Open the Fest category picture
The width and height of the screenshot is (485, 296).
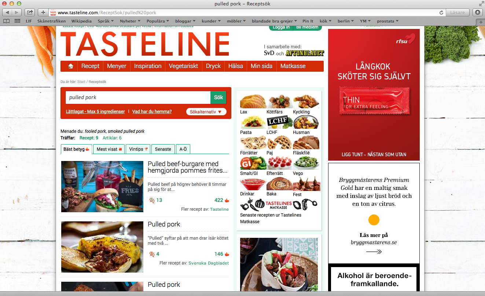(306, 184)
